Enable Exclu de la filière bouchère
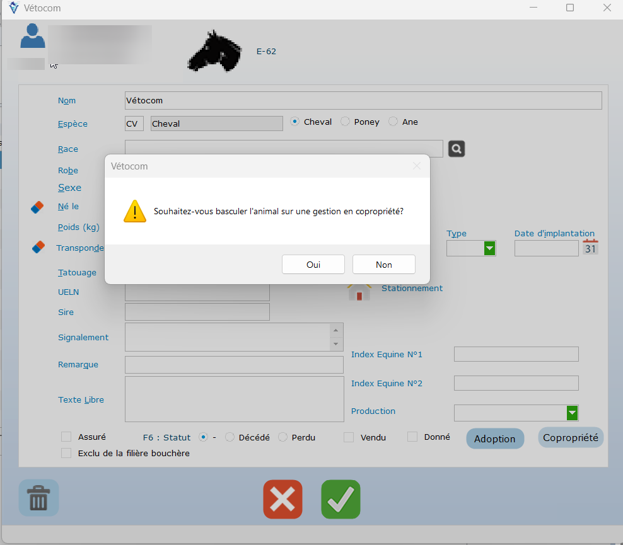Viewport: 623px width, 545px height. (66, 453)
